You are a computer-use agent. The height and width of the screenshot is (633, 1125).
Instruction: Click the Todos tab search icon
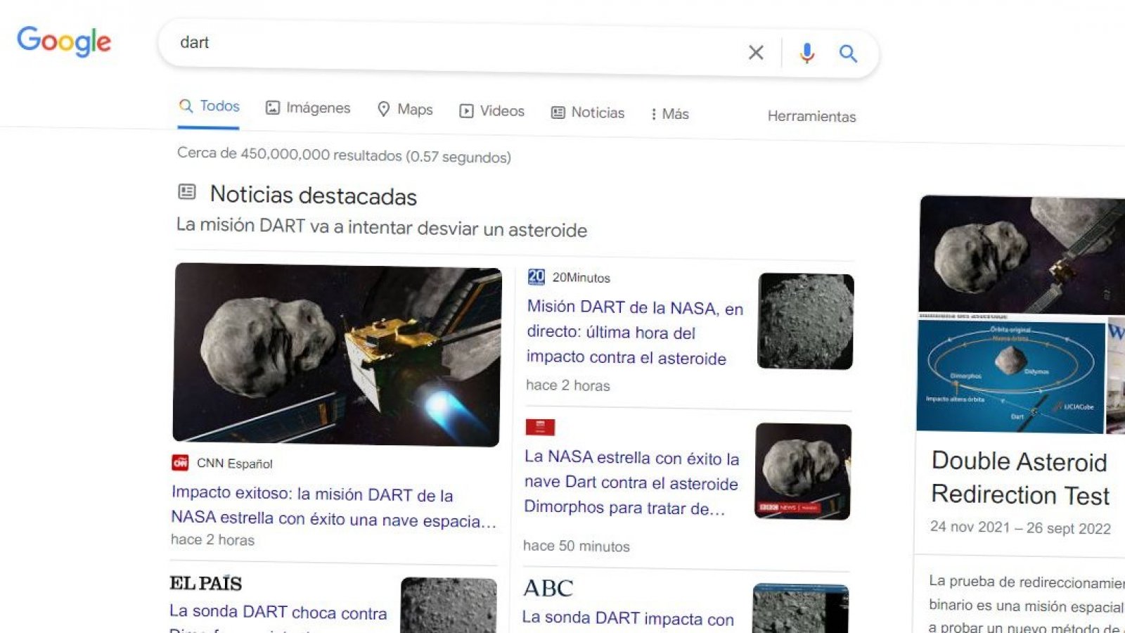point(186,105)
